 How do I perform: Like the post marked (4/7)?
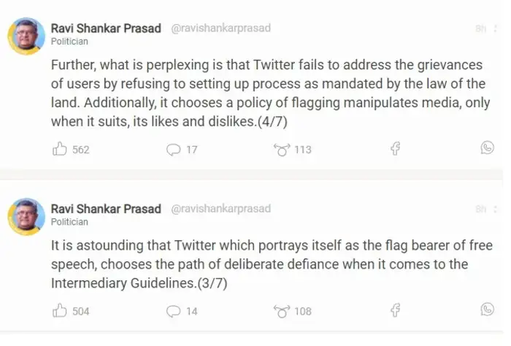coord(60,150)
